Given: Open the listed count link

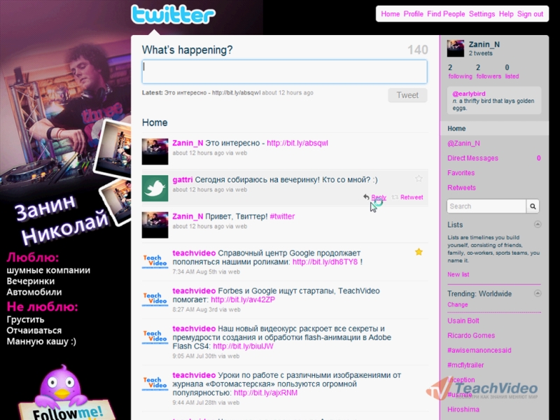Looking at the screenshot, I should click(x=512, y=72).
